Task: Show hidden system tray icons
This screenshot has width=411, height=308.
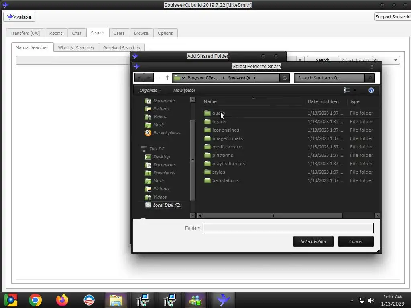Action: coord(352,300)
